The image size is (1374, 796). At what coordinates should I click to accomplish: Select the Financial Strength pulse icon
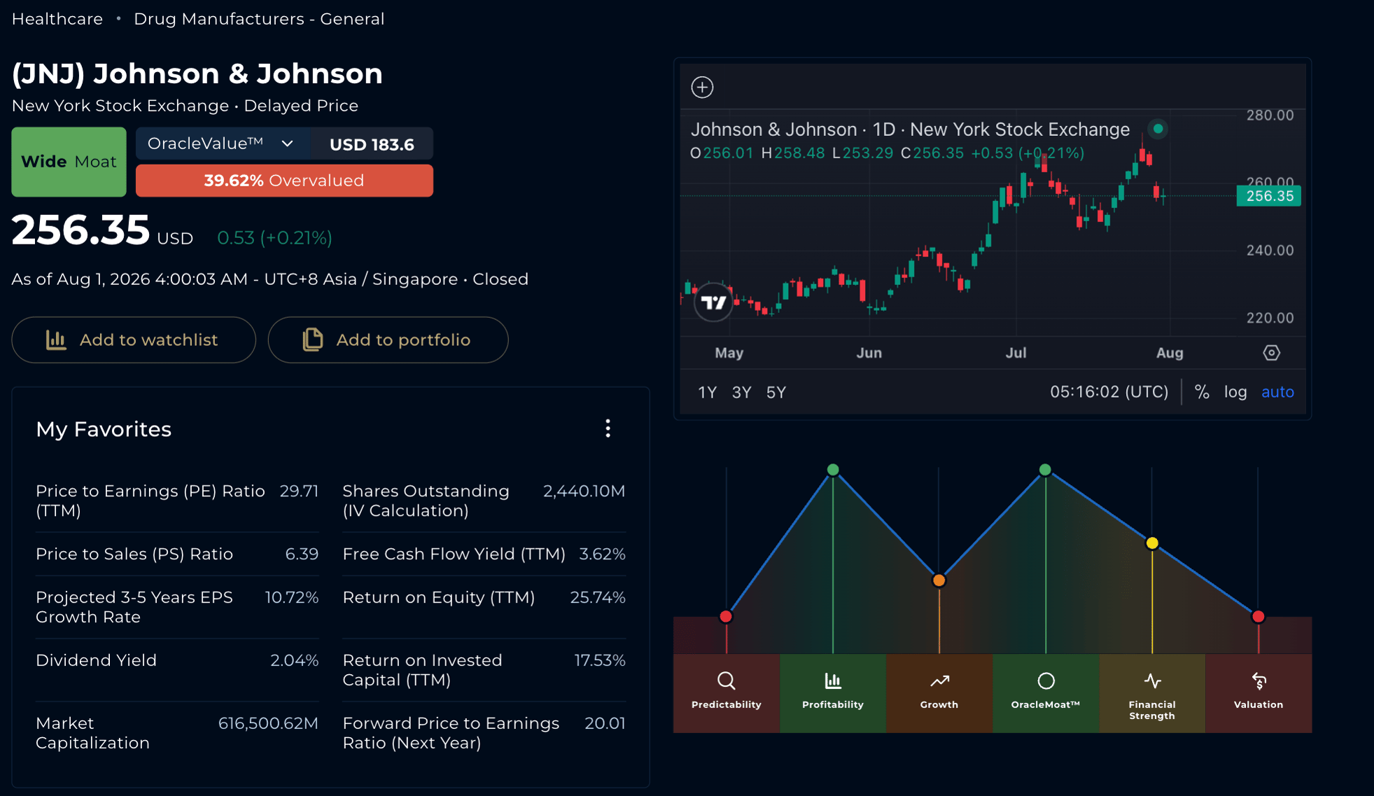tap(1152, 680)
